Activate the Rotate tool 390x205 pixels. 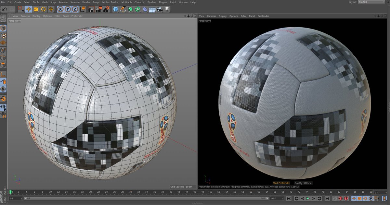43,9
